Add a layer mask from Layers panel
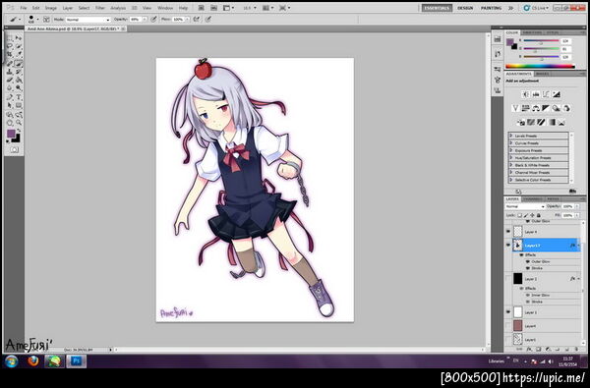This screenshot has width=590, height=388. click(538, 350)
